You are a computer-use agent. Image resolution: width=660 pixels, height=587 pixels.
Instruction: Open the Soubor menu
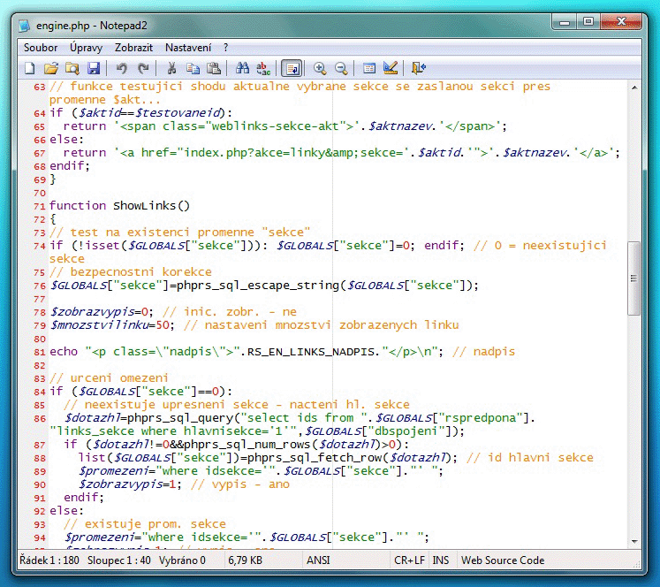point(41,47)
